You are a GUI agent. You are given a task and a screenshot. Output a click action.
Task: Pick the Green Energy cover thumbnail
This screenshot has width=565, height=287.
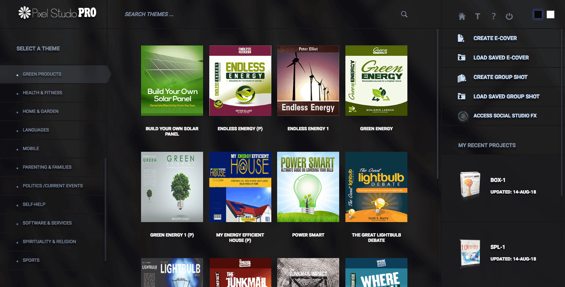pos(376,81)
